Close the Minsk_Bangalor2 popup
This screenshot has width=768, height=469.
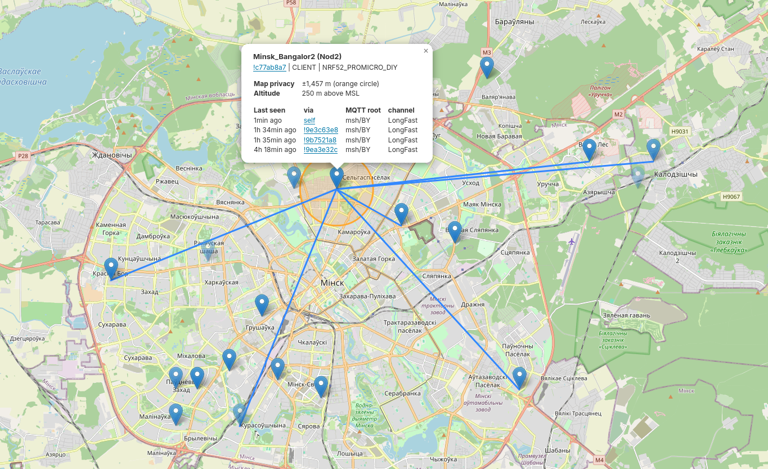pos(426,51)
